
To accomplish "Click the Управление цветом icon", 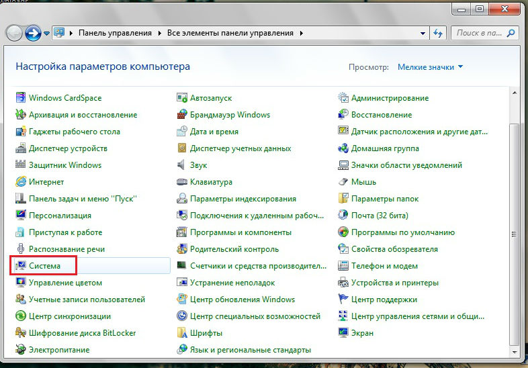I will pyautogui.click(x=21, y=283).
